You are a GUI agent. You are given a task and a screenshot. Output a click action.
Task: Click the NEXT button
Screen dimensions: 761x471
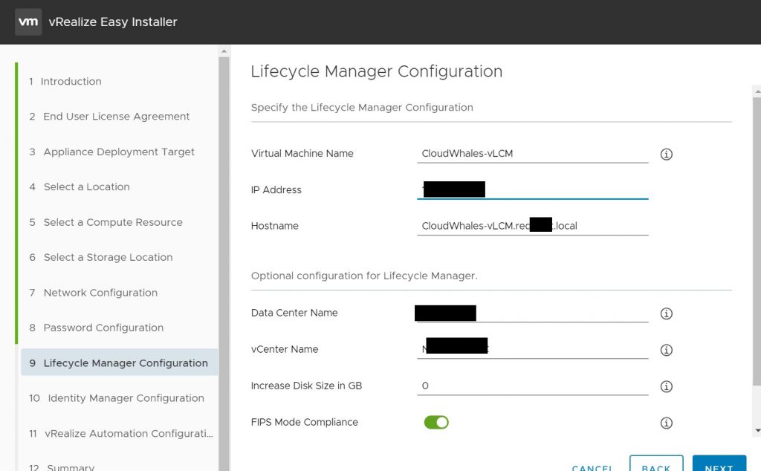(719, 464)
